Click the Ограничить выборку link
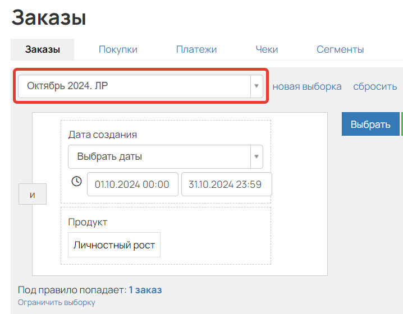Screen dimensions: 403x314 (56, 302)
